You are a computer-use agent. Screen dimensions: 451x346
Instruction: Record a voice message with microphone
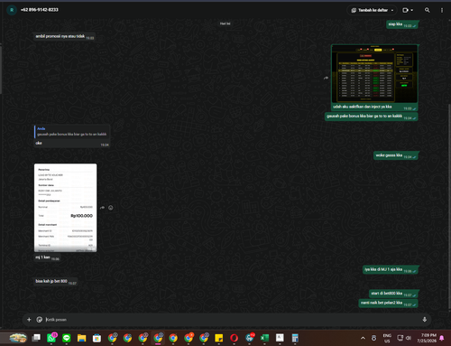[x=425, y=320]
